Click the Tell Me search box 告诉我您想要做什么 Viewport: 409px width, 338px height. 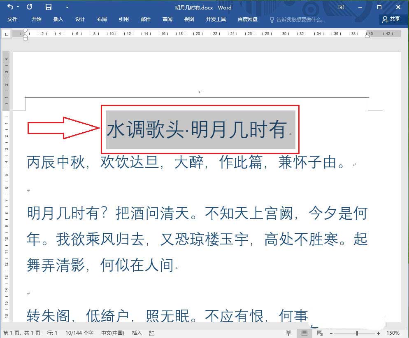297,20
